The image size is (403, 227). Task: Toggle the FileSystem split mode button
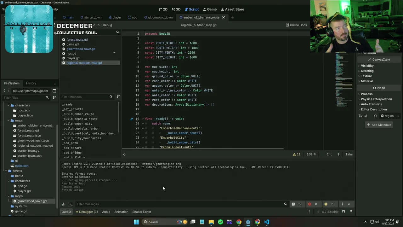point(54,91)
